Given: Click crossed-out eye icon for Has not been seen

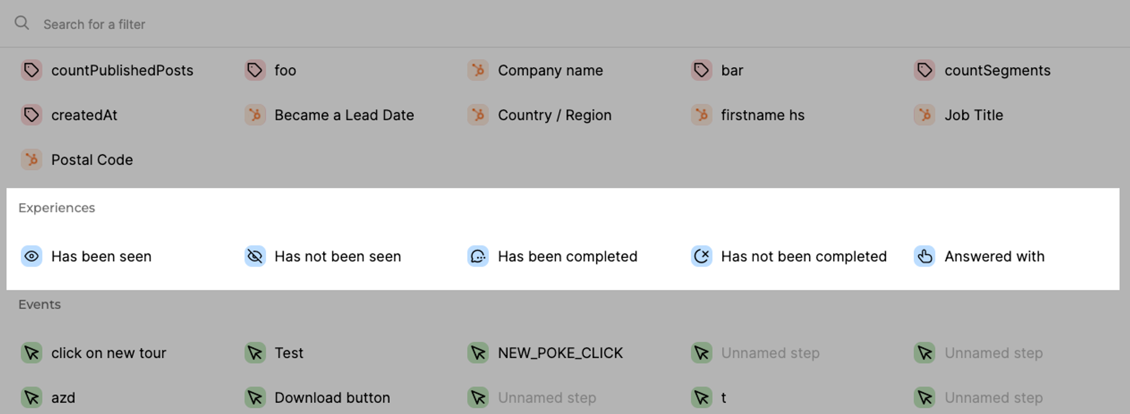Looking at the screenshot, I should [255, 256].
